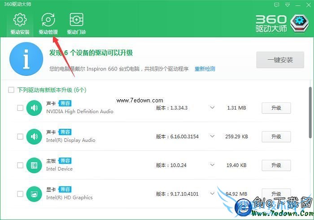Click the 兼容 tag on Intel Display Audio row

65,132
